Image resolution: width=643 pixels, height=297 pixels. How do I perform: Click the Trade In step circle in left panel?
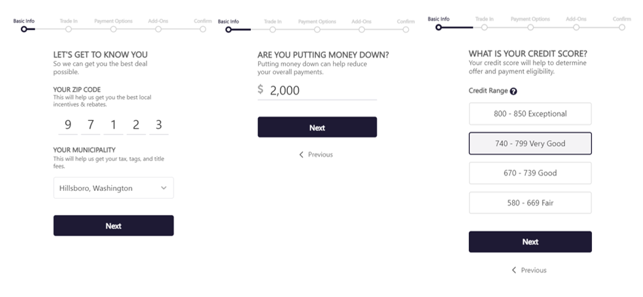(68, 29)
